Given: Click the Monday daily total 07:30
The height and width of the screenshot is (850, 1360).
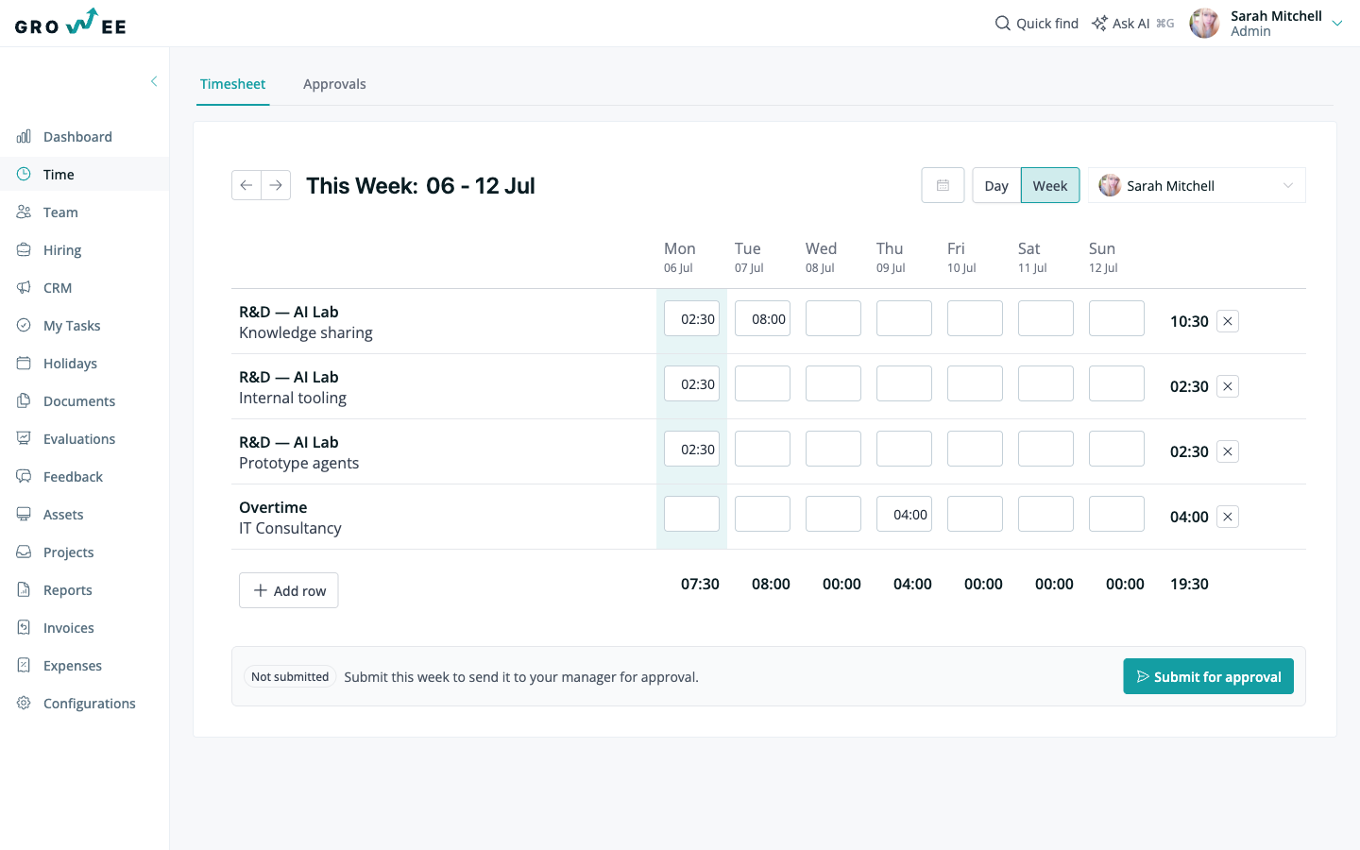Looking at the screenshot, I should pos(700,584).
